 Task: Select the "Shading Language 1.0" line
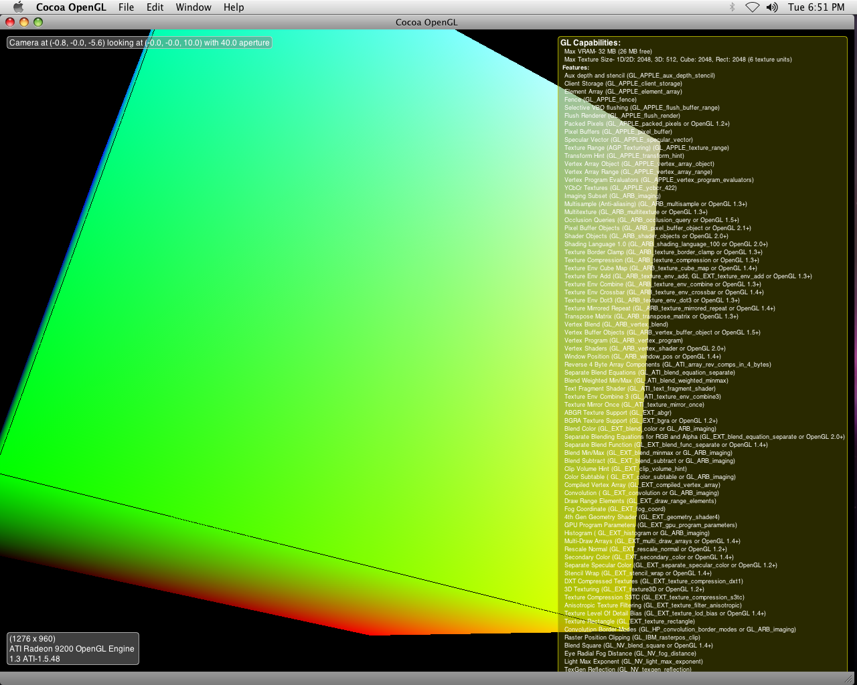(x=666, y=244)
